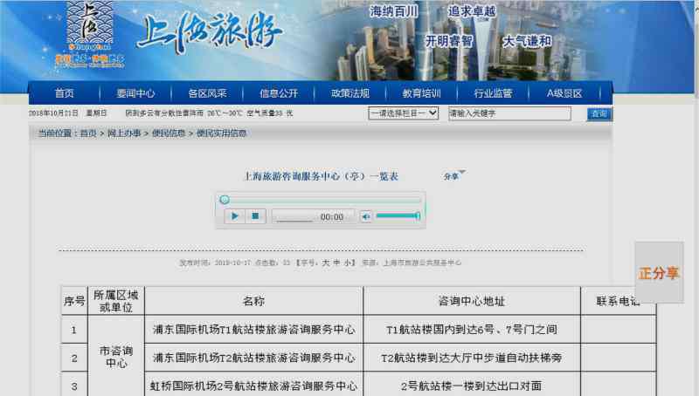The width and height of the screenshot is (699, 396).
Task: Click address 2号航站楼一楼到达出口对面
Action: (472, 386)
